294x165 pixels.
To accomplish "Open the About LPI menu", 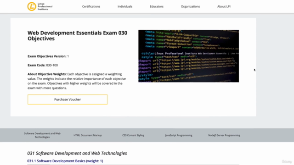I will pos(224,6).
